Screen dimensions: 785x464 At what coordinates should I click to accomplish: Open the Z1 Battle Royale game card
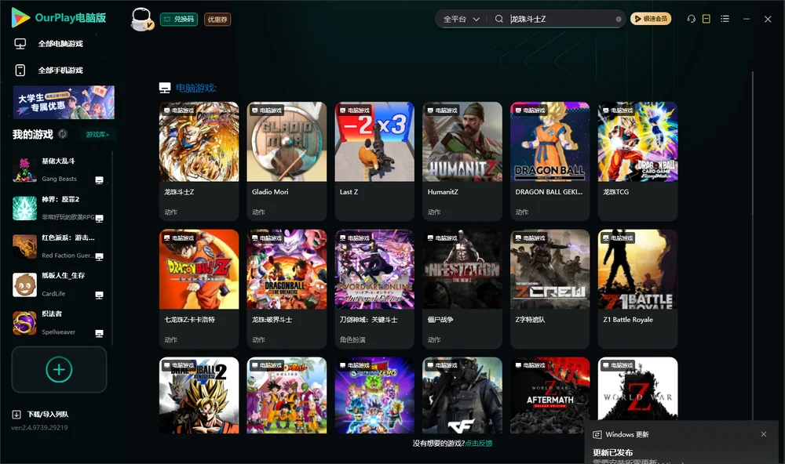pyautogui.click(x=637, y=288)
